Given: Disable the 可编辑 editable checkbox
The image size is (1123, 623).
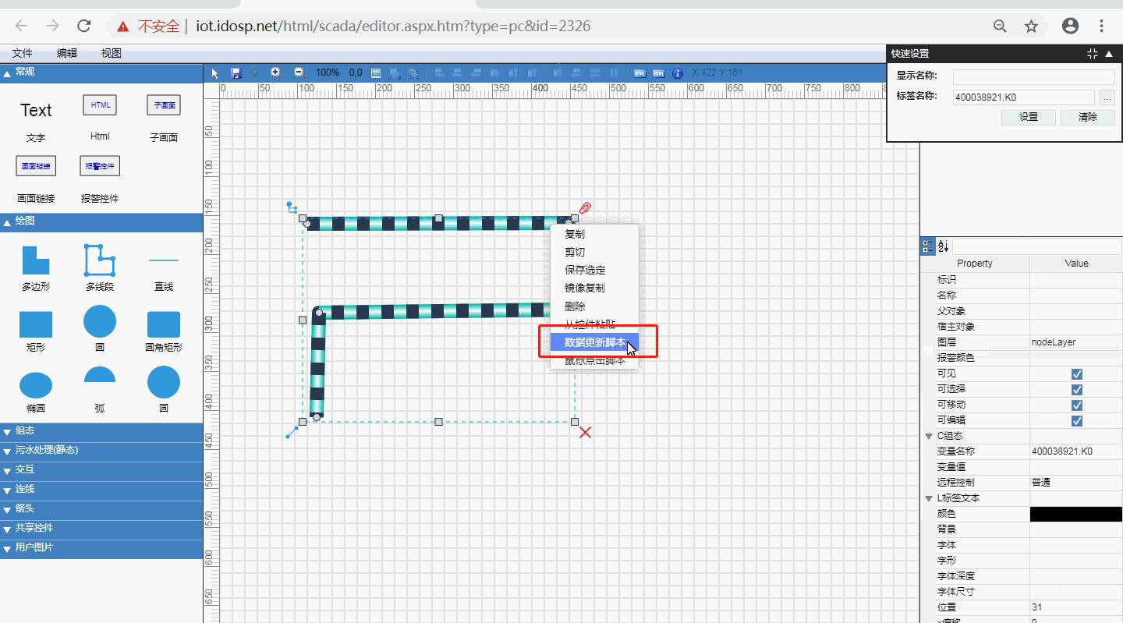Looking at the screenshot, I should 1076,421.
